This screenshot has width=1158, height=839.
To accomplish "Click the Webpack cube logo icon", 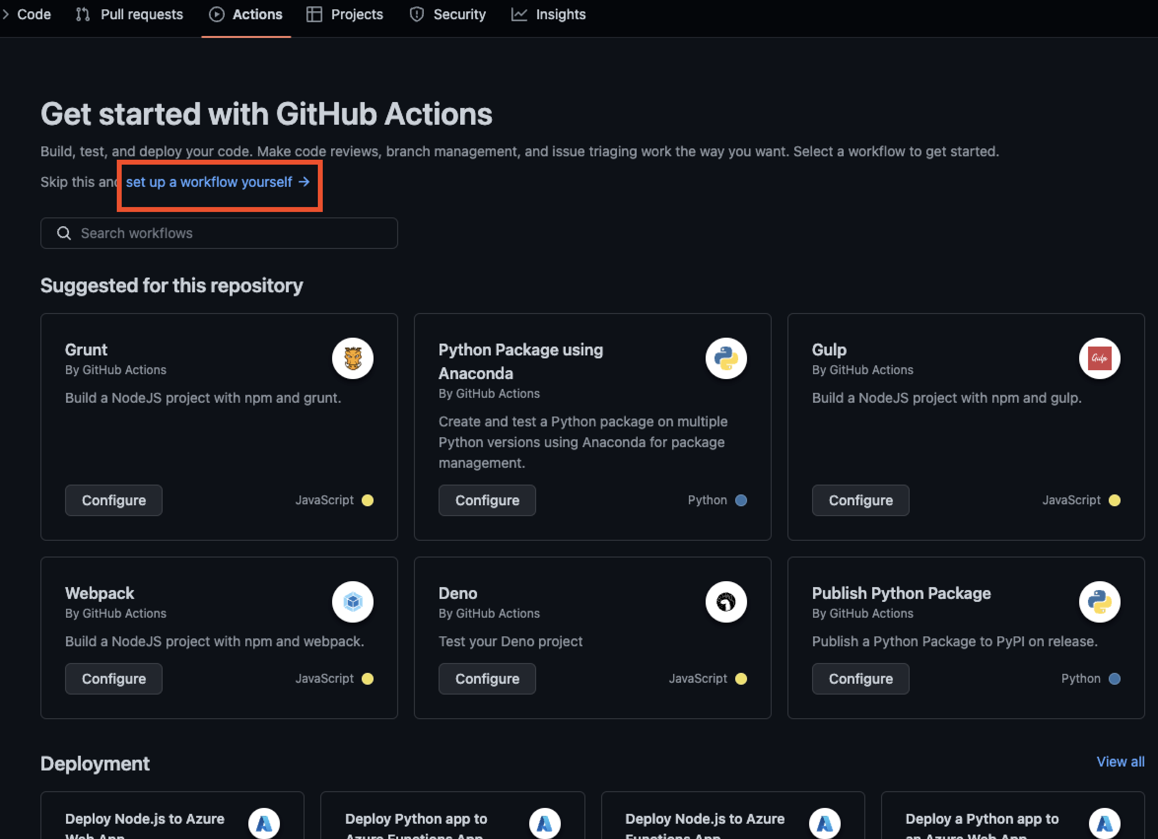I will (x=353, y=602).
